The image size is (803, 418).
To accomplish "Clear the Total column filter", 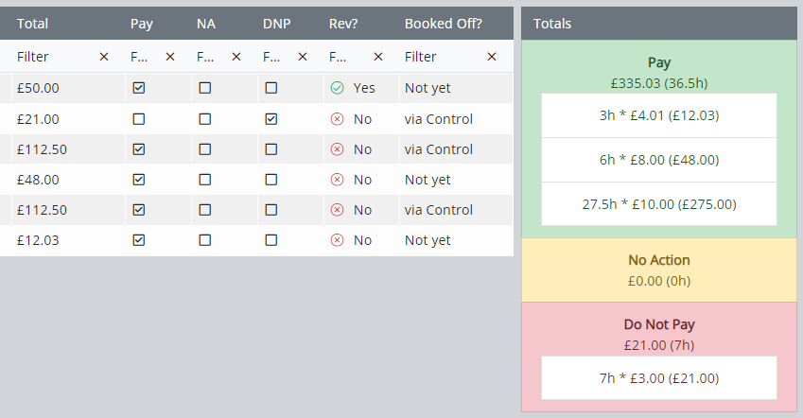I will (x=104, y=57).
